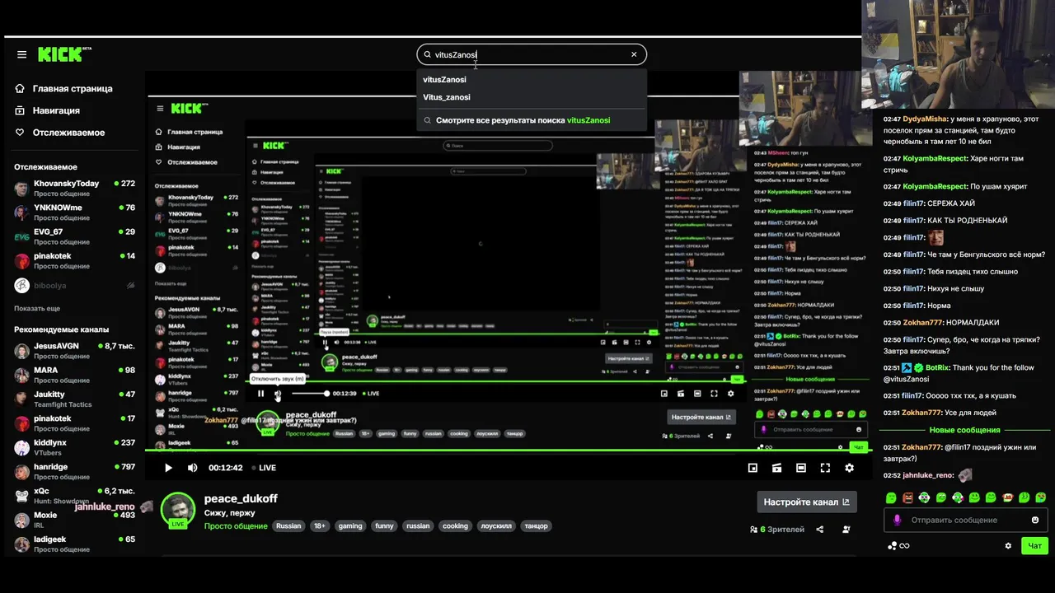
Task: Click the 6 Зрителей viewer count
Action: pyautogui.click(x=777, y=530)
